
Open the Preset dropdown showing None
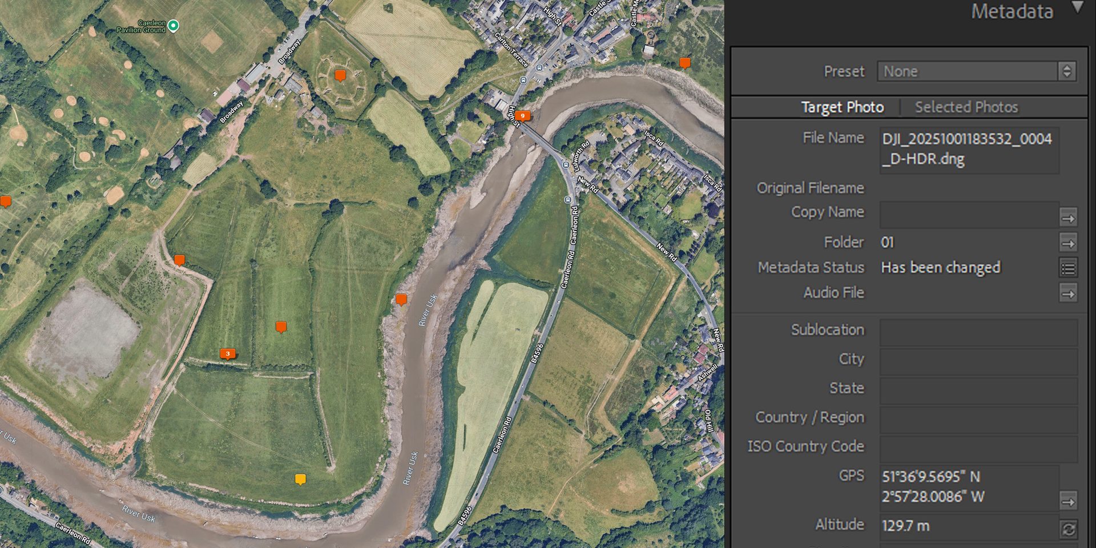(976, 71)
